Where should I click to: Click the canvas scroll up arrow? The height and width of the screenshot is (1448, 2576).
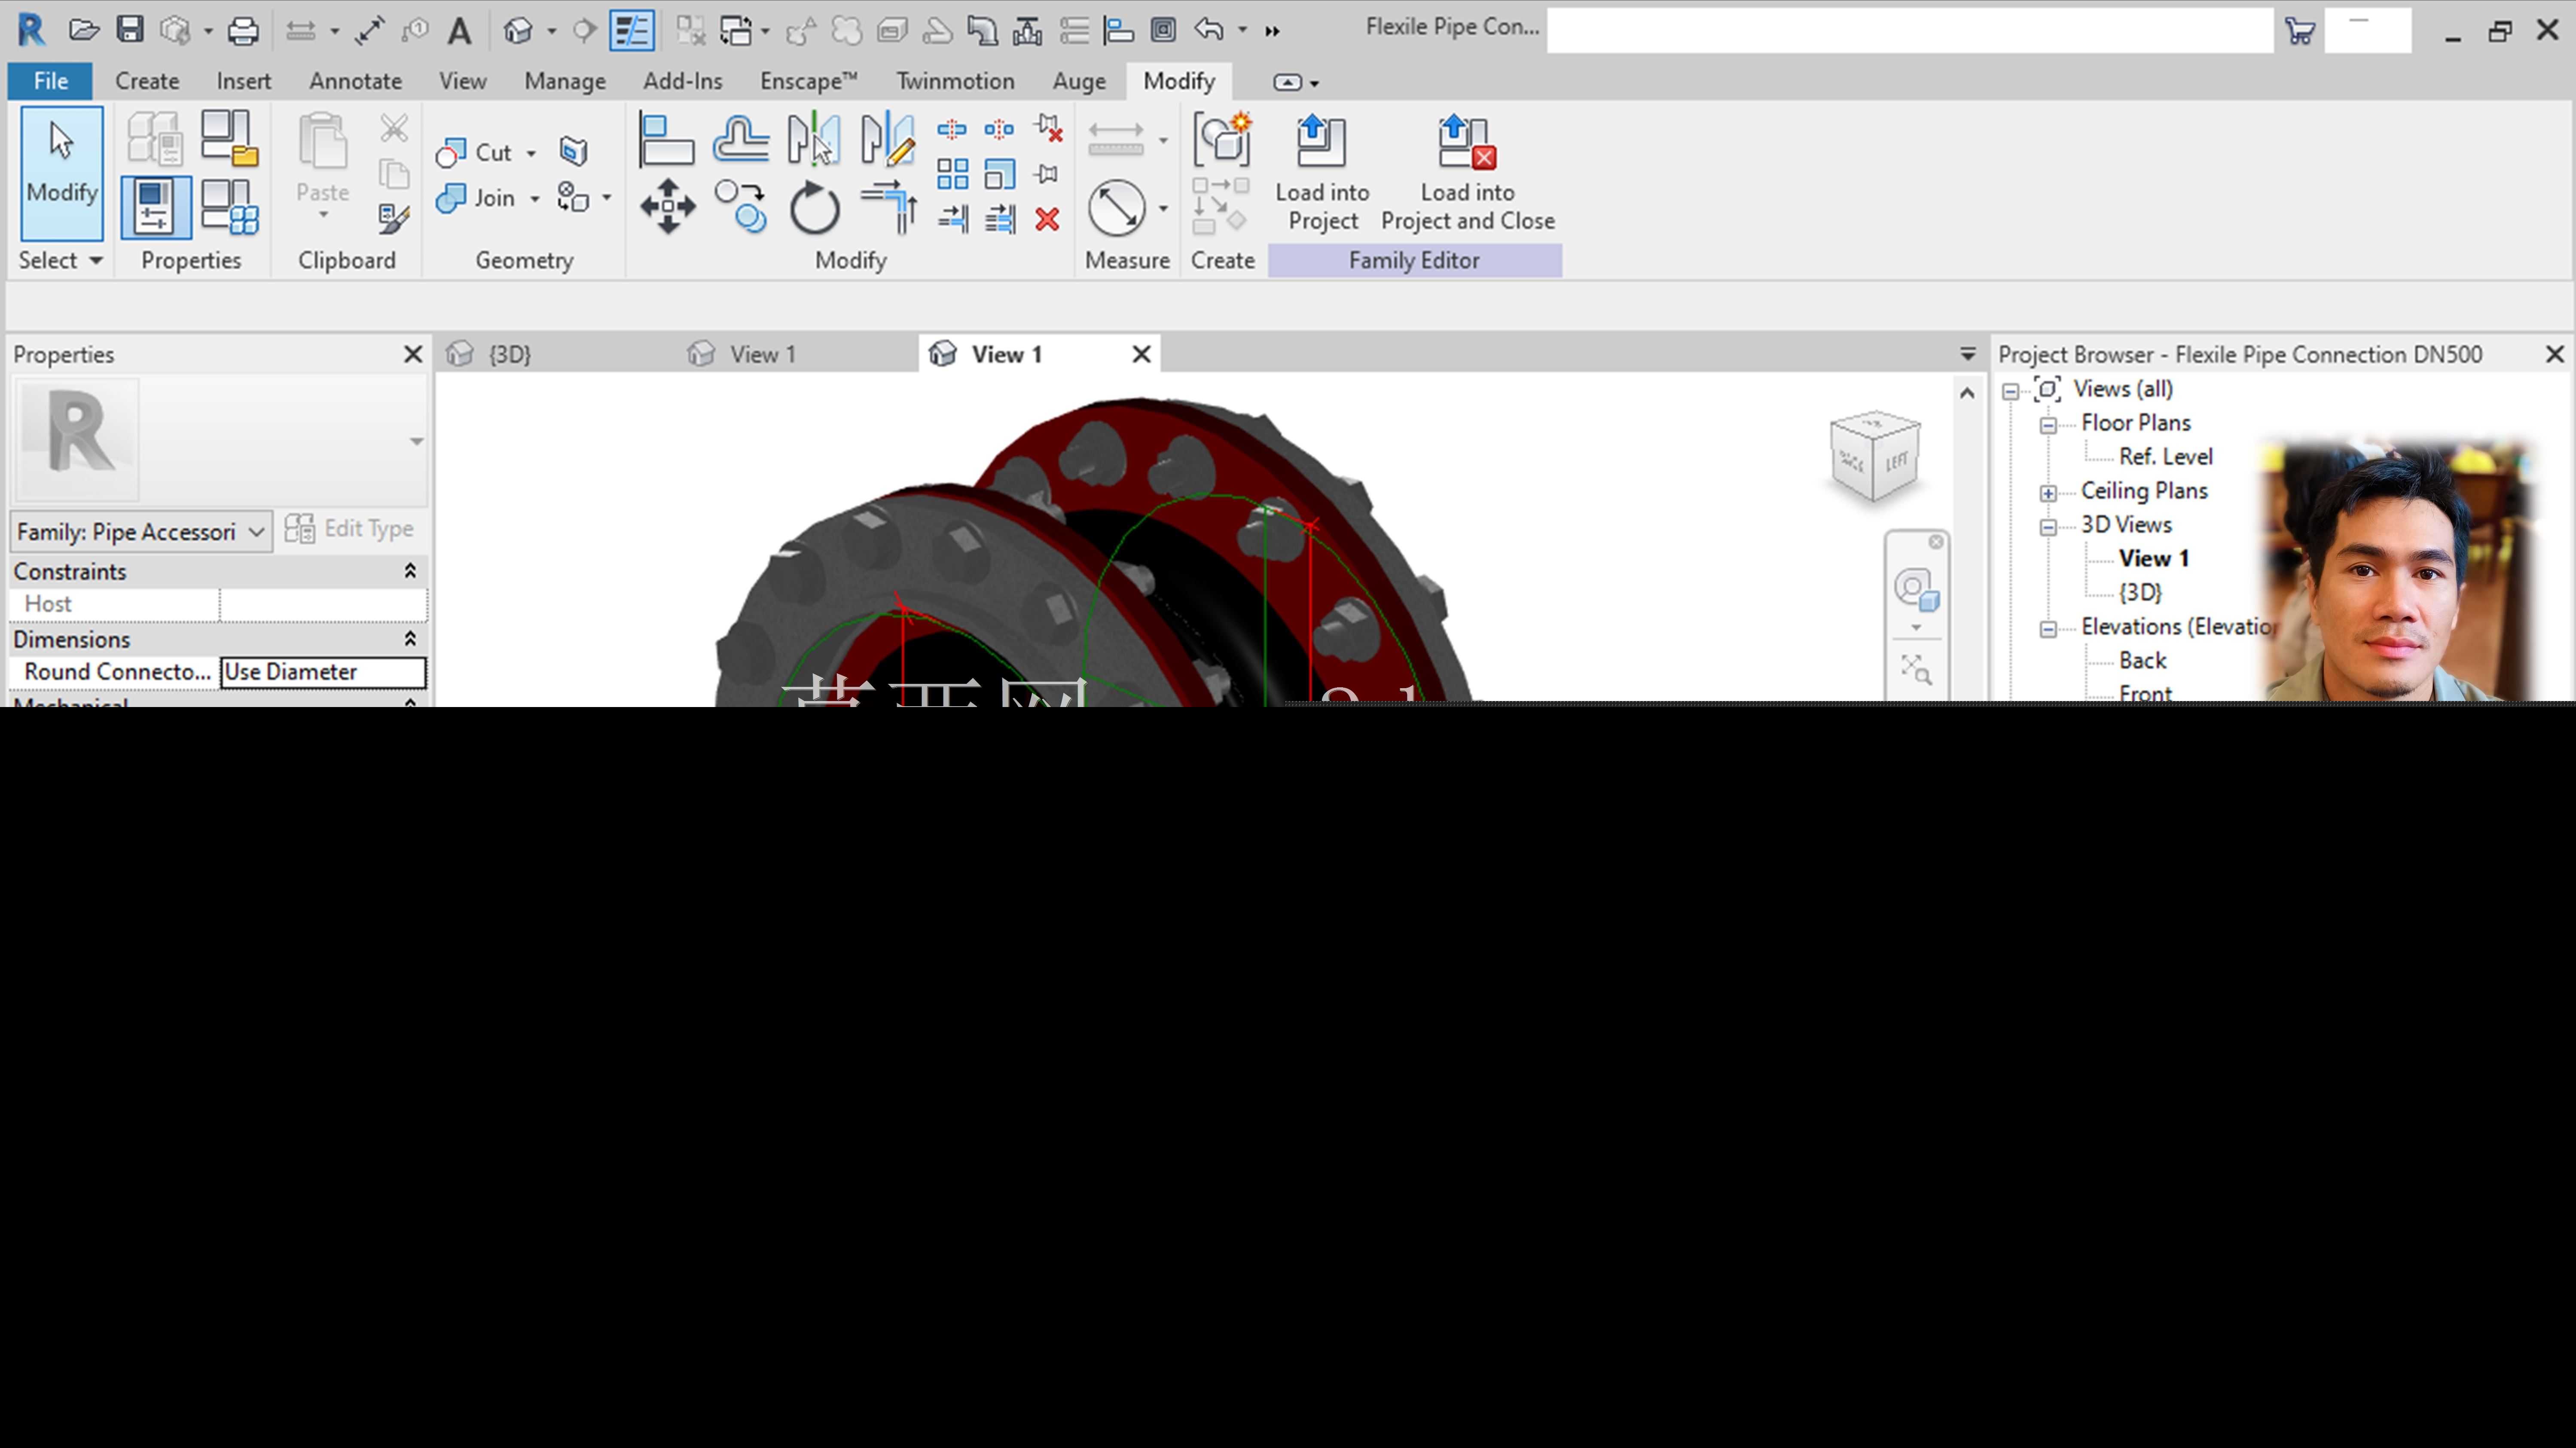point(1967,394)
